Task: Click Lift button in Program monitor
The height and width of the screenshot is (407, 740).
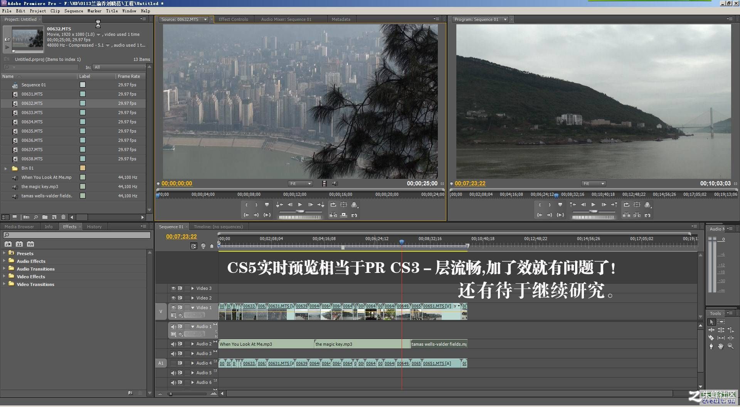Action: [x=627, y=215]
